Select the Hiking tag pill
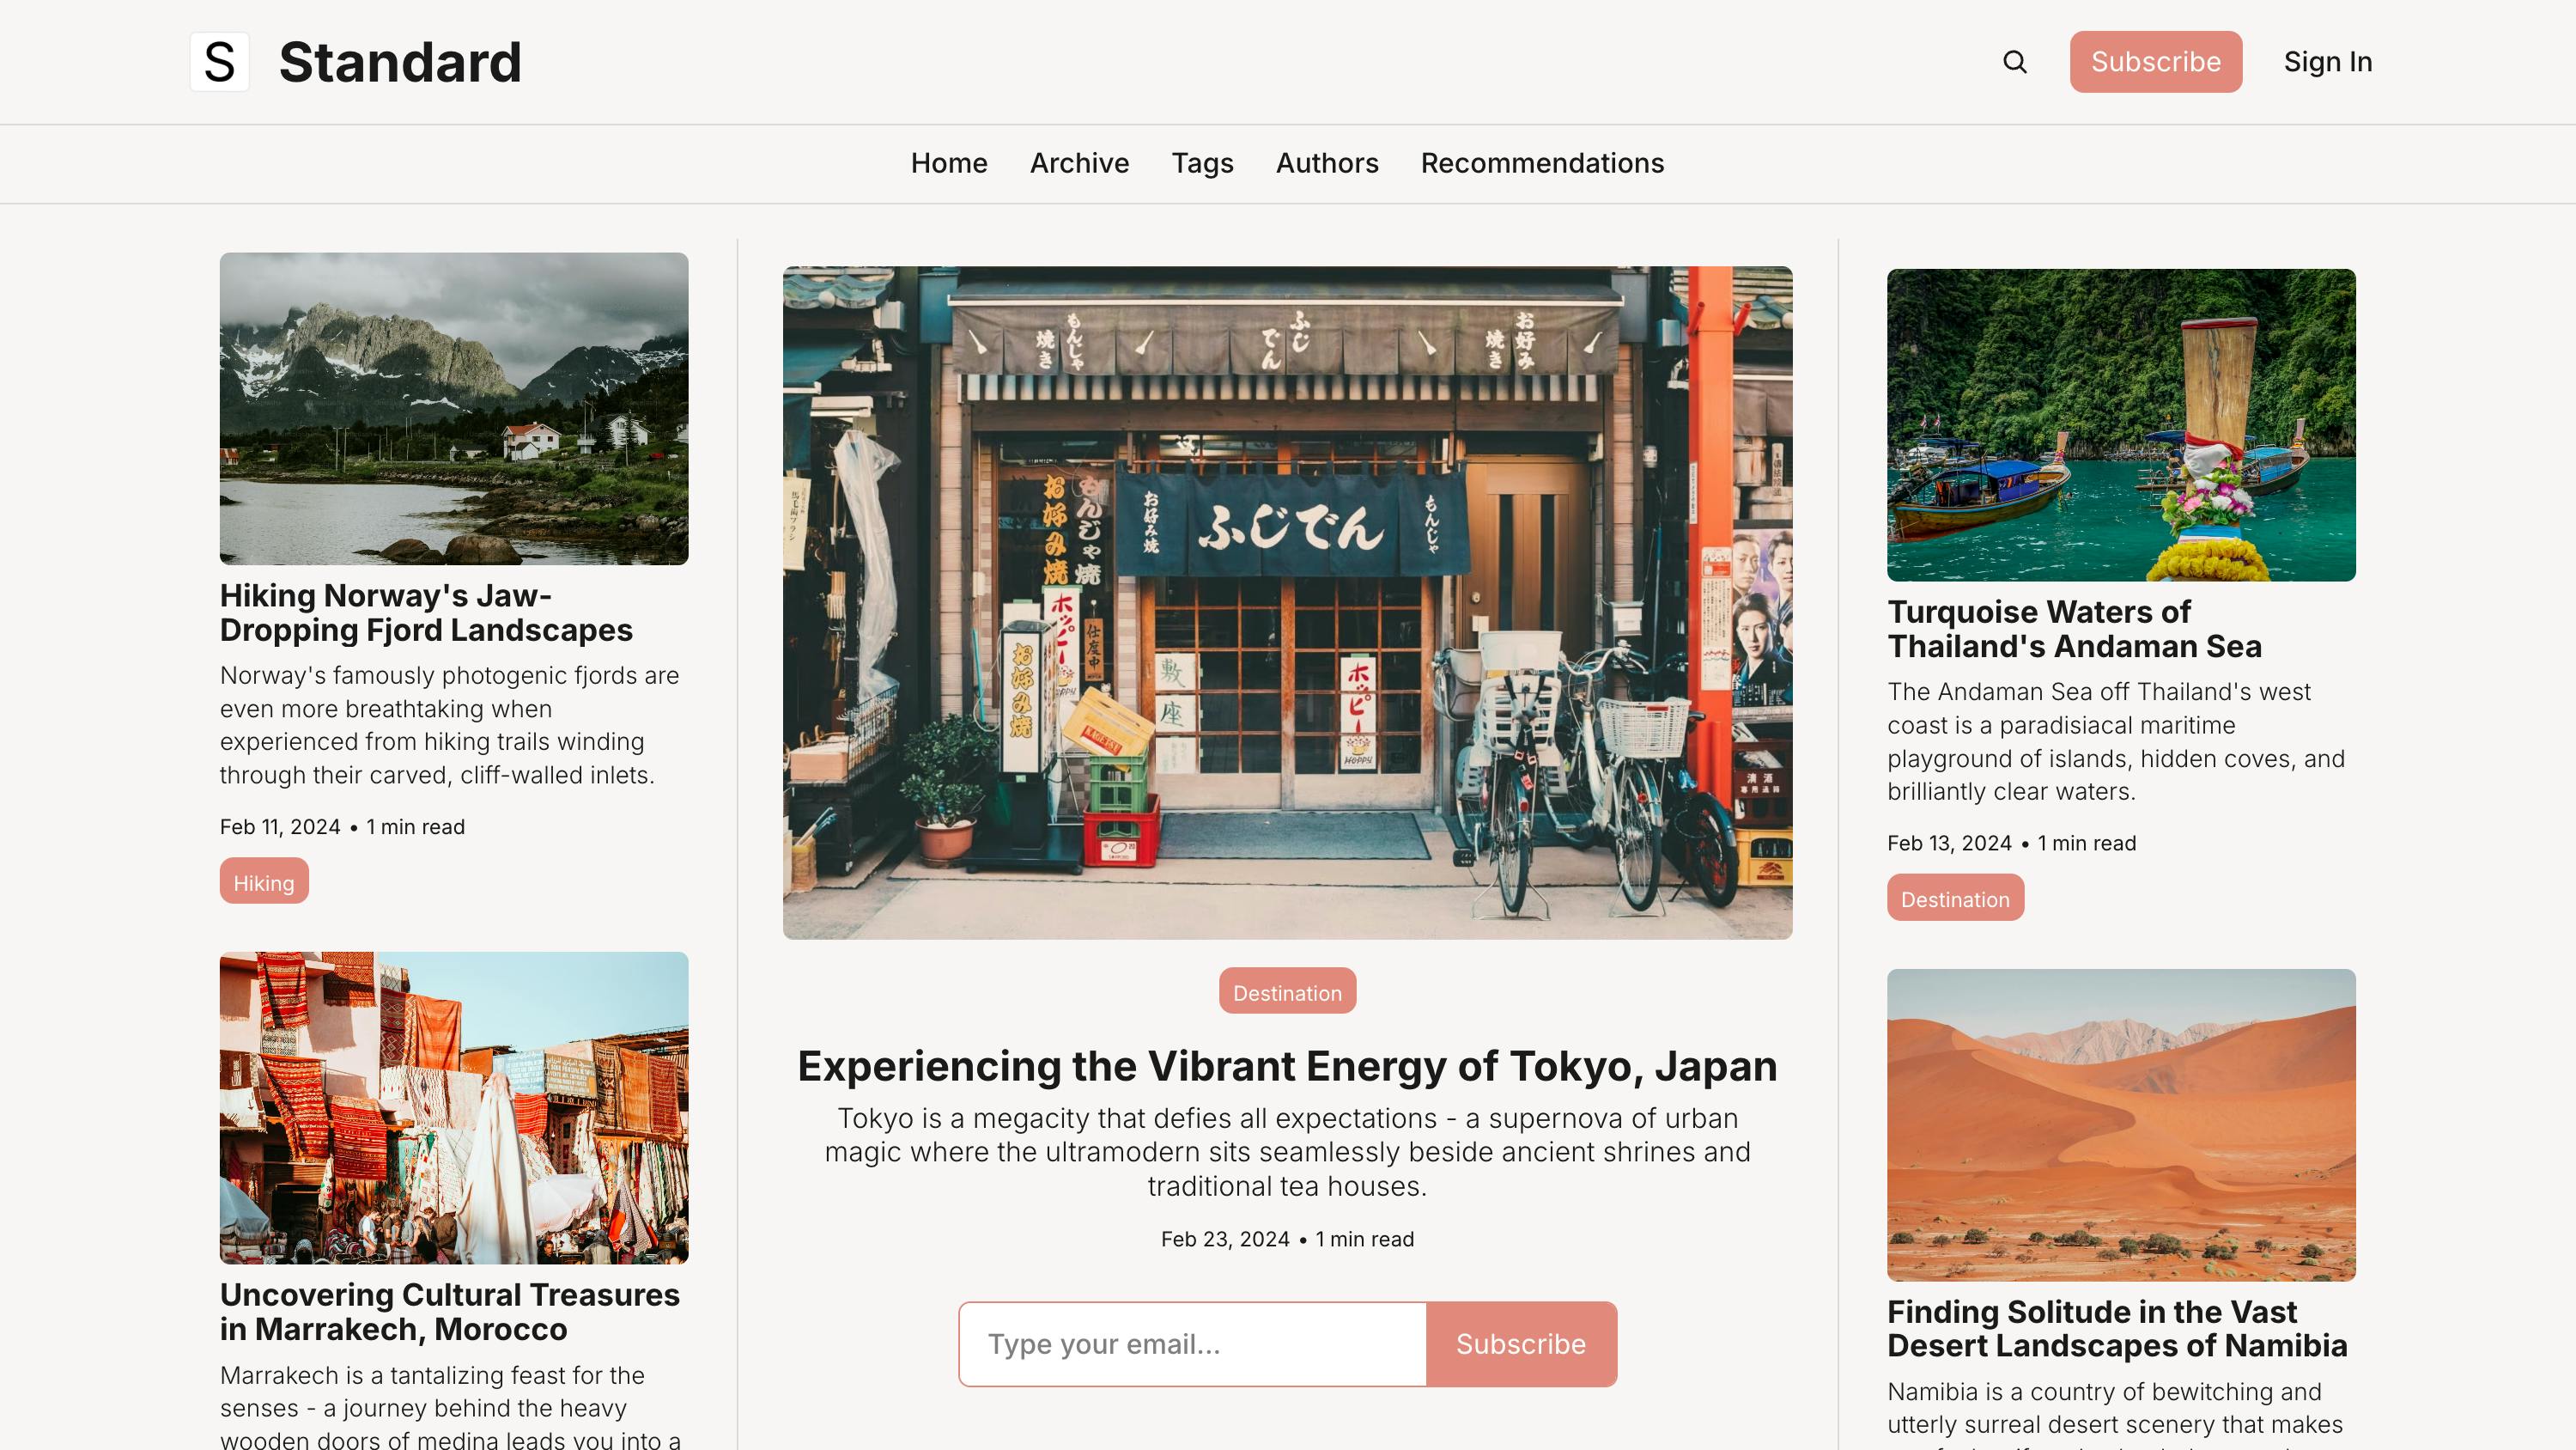2576x1450 pixels. point(263,881)
